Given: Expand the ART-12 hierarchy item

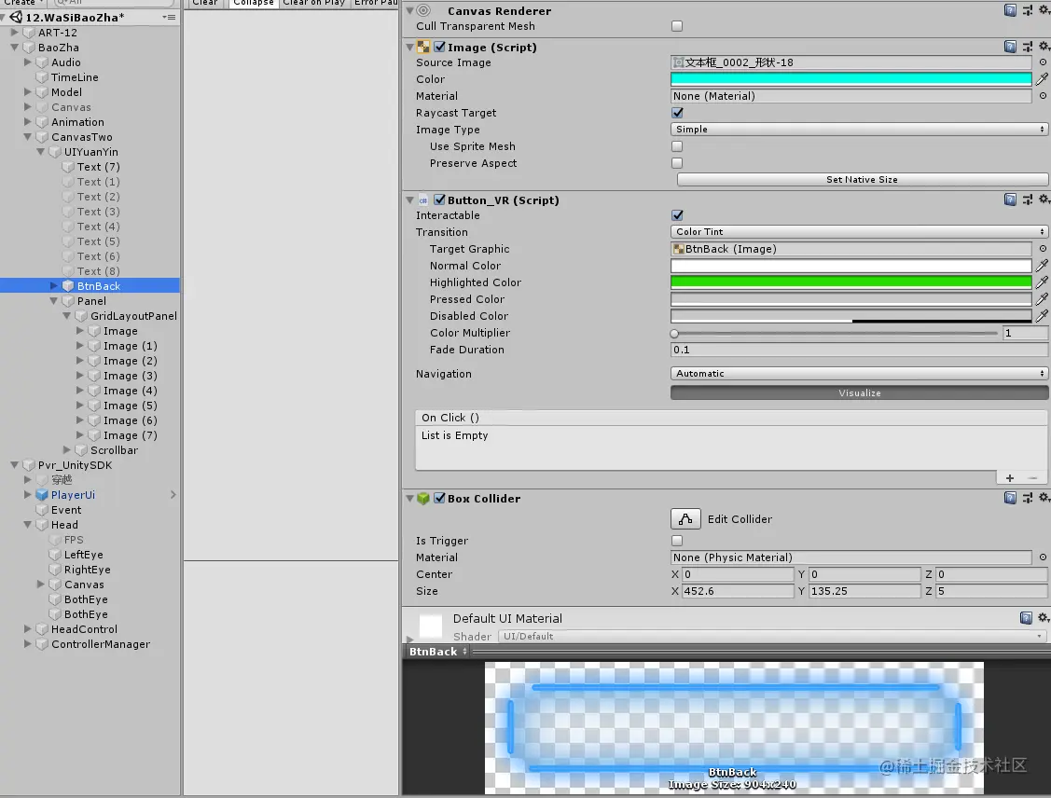Looking at the screenshot, I should [15, 32].
